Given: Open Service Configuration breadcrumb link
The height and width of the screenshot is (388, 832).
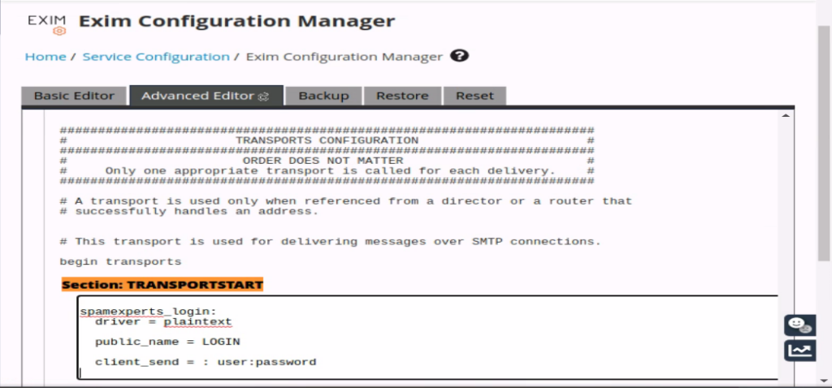Looking at the screenshot, I should (156, 57).
